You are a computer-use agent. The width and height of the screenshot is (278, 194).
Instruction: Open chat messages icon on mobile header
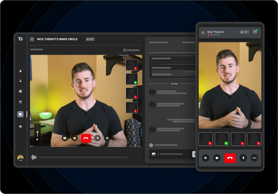pos(255,32)
